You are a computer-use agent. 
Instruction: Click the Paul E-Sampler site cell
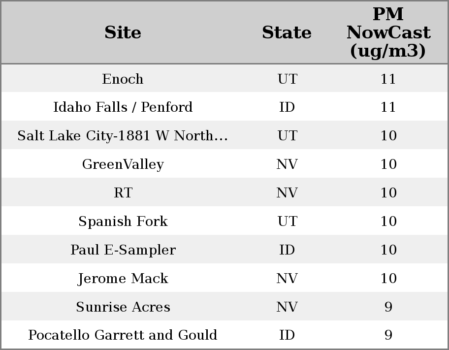coord(123,250)
